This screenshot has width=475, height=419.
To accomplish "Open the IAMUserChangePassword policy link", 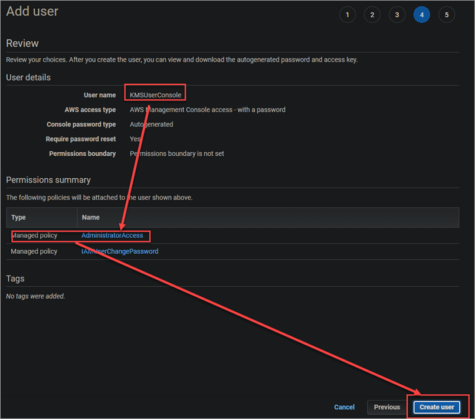I will click(x=120, y=251).
